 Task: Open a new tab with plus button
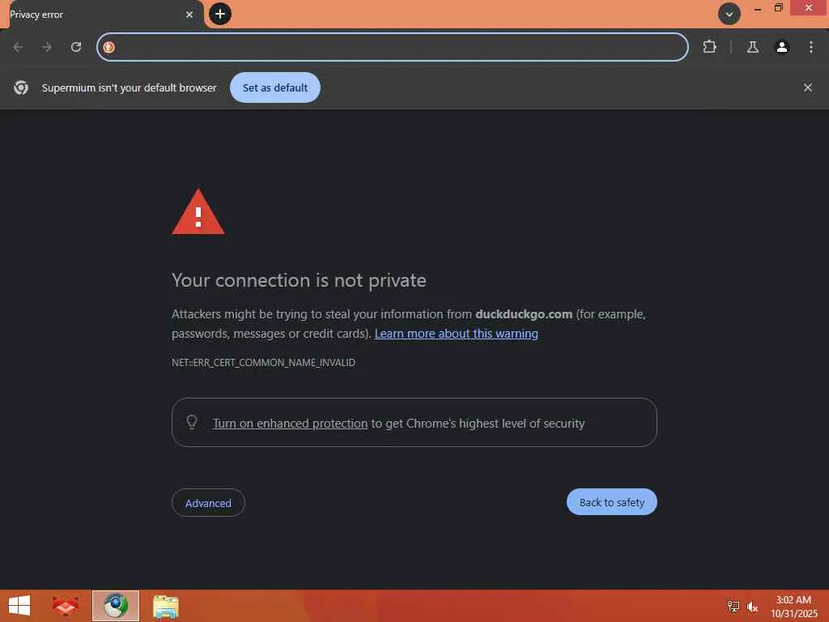pos(220,14)
